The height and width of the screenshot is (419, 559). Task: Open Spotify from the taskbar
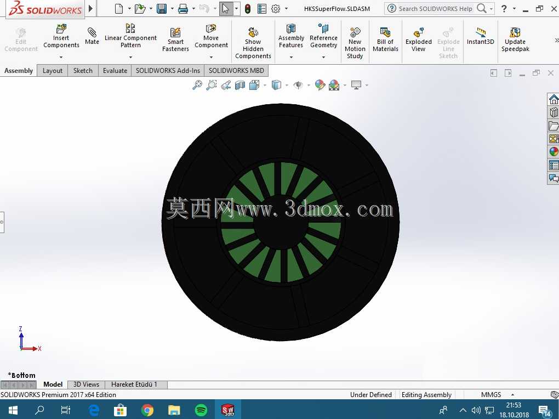point(201,410)
